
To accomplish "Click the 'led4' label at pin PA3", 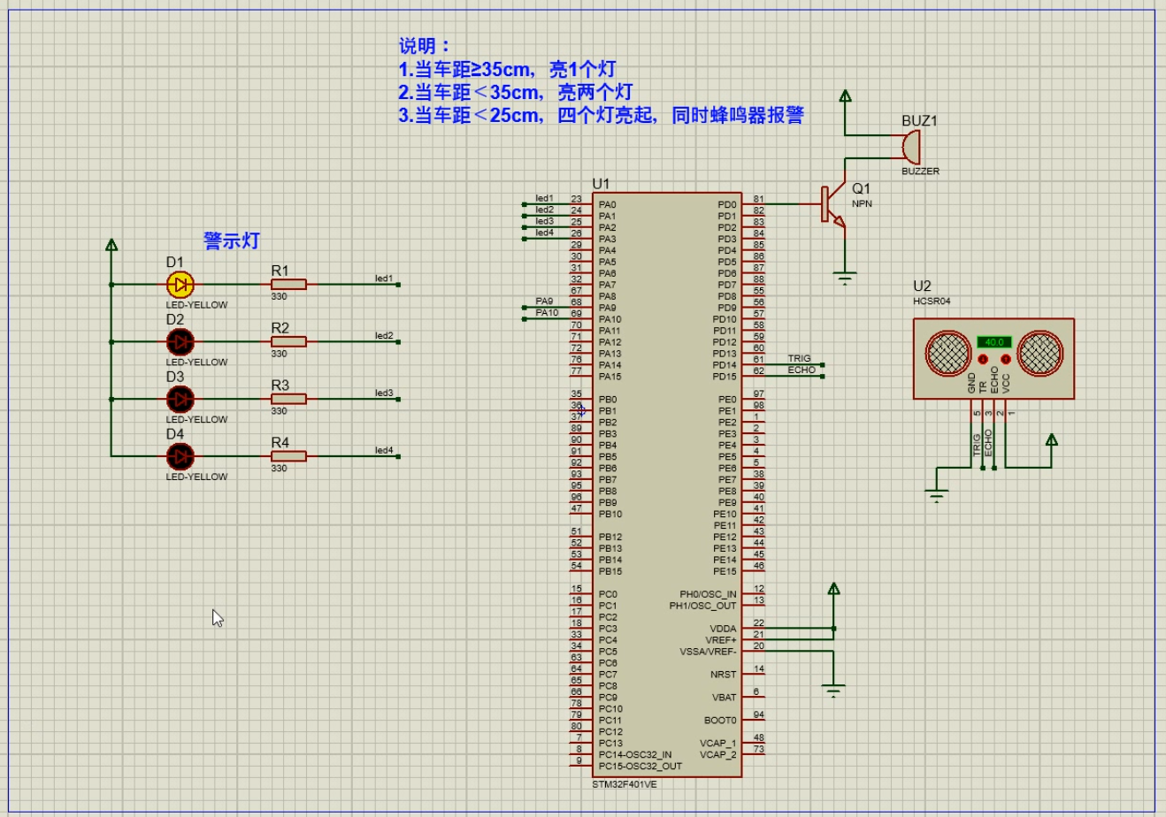I will 544,233.
